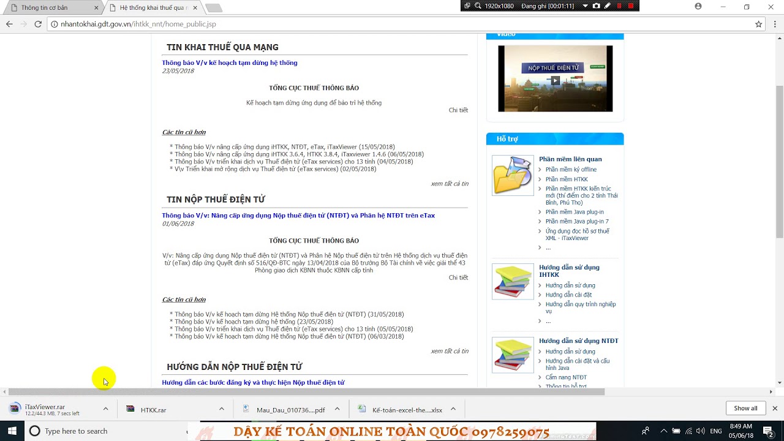Open Phần mềm HTKK link
This screenshot has height=441, width=784.
coord(567,179)
